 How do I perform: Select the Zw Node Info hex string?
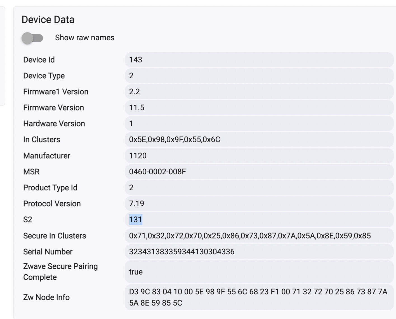click(258, 297)
